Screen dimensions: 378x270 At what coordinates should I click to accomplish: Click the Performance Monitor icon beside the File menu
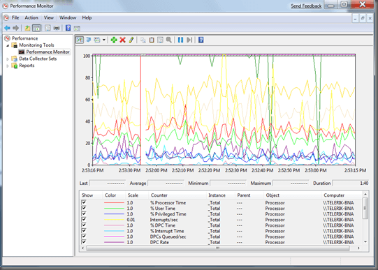click(x=6, y=17)
